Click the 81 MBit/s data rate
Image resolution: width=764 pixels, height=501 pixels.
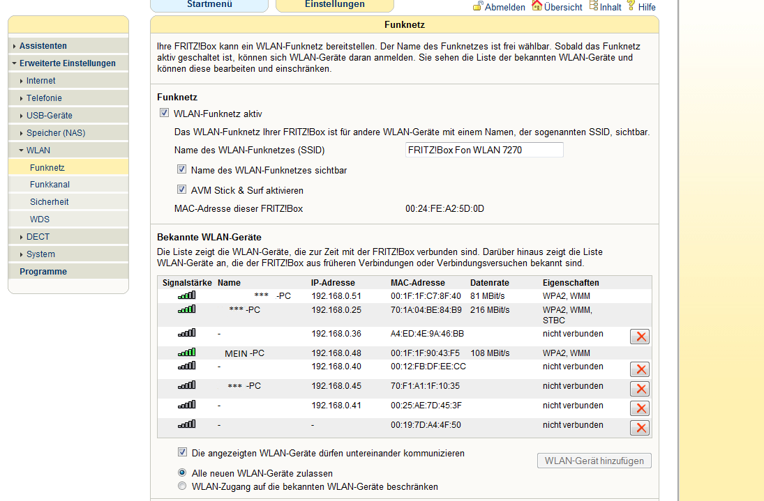pos(487,295)
